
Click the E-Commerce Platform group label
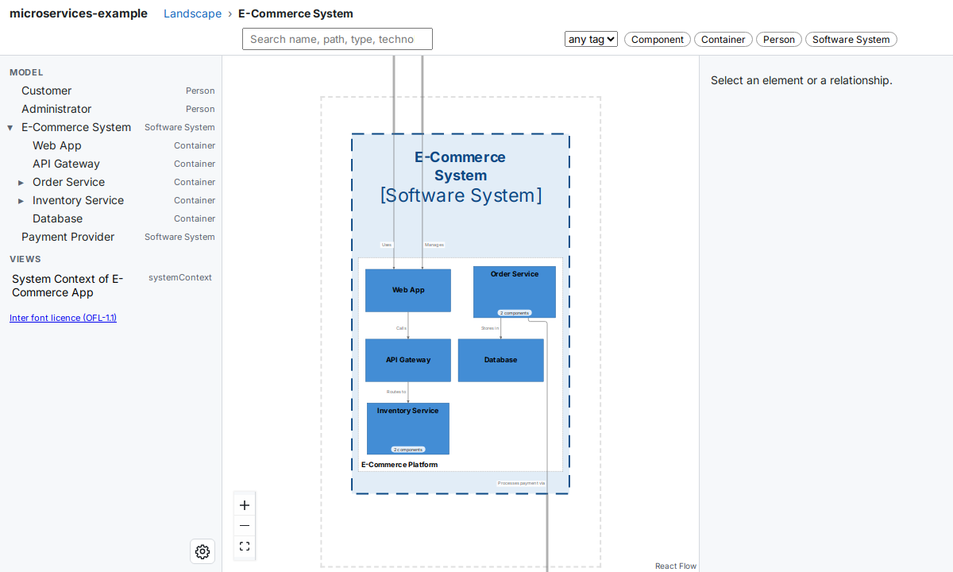click(399, 465)
